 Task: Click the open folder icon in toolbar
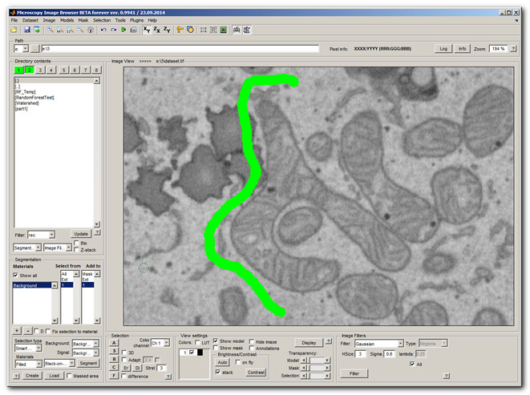[14, 30]
